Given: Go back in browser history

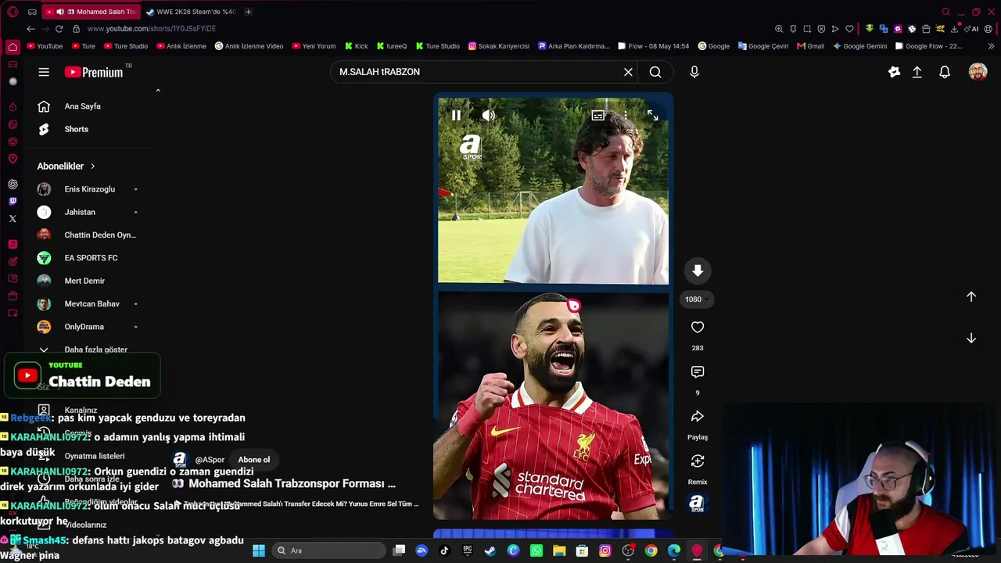Looking at the screenshot, I should pos(30,29).
